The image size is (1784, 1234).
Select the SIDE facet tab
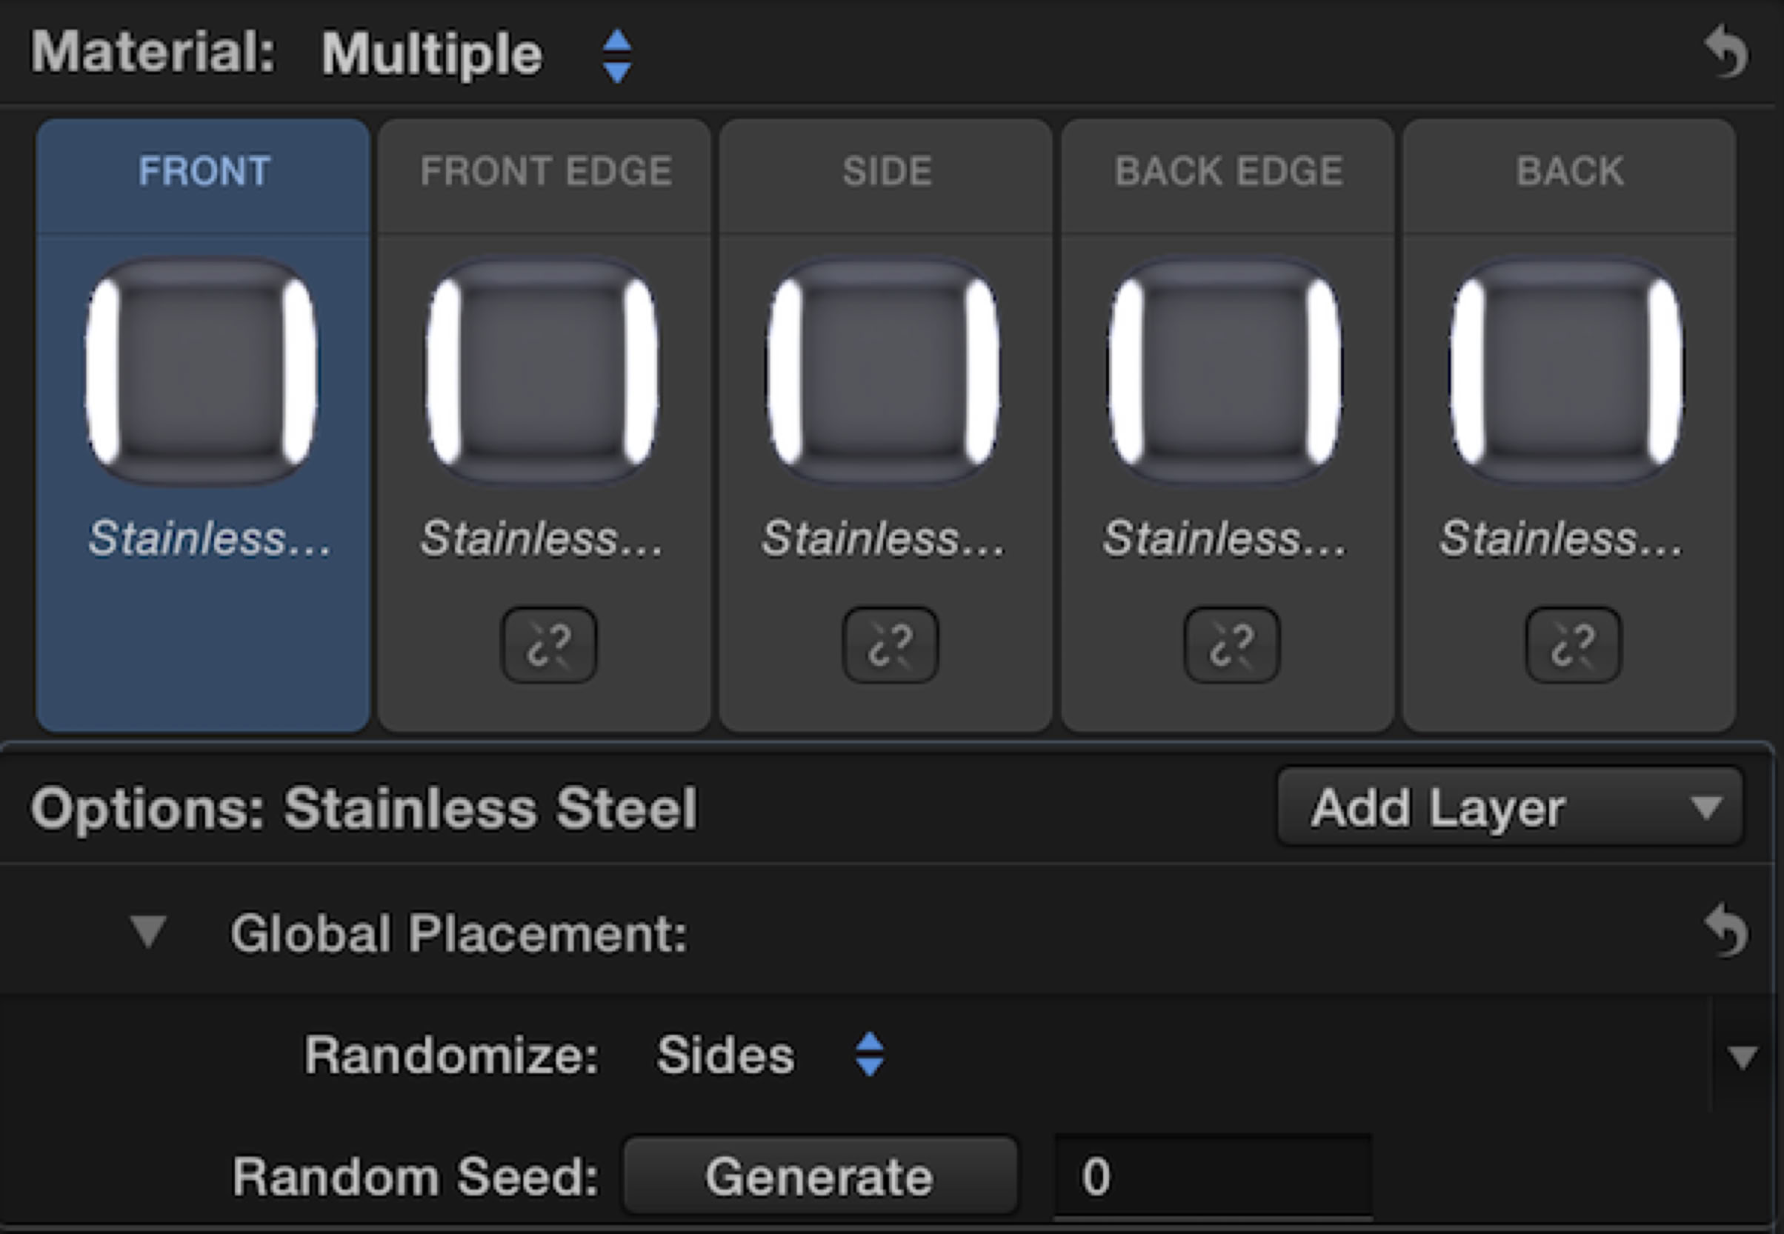tap(886, 172)
